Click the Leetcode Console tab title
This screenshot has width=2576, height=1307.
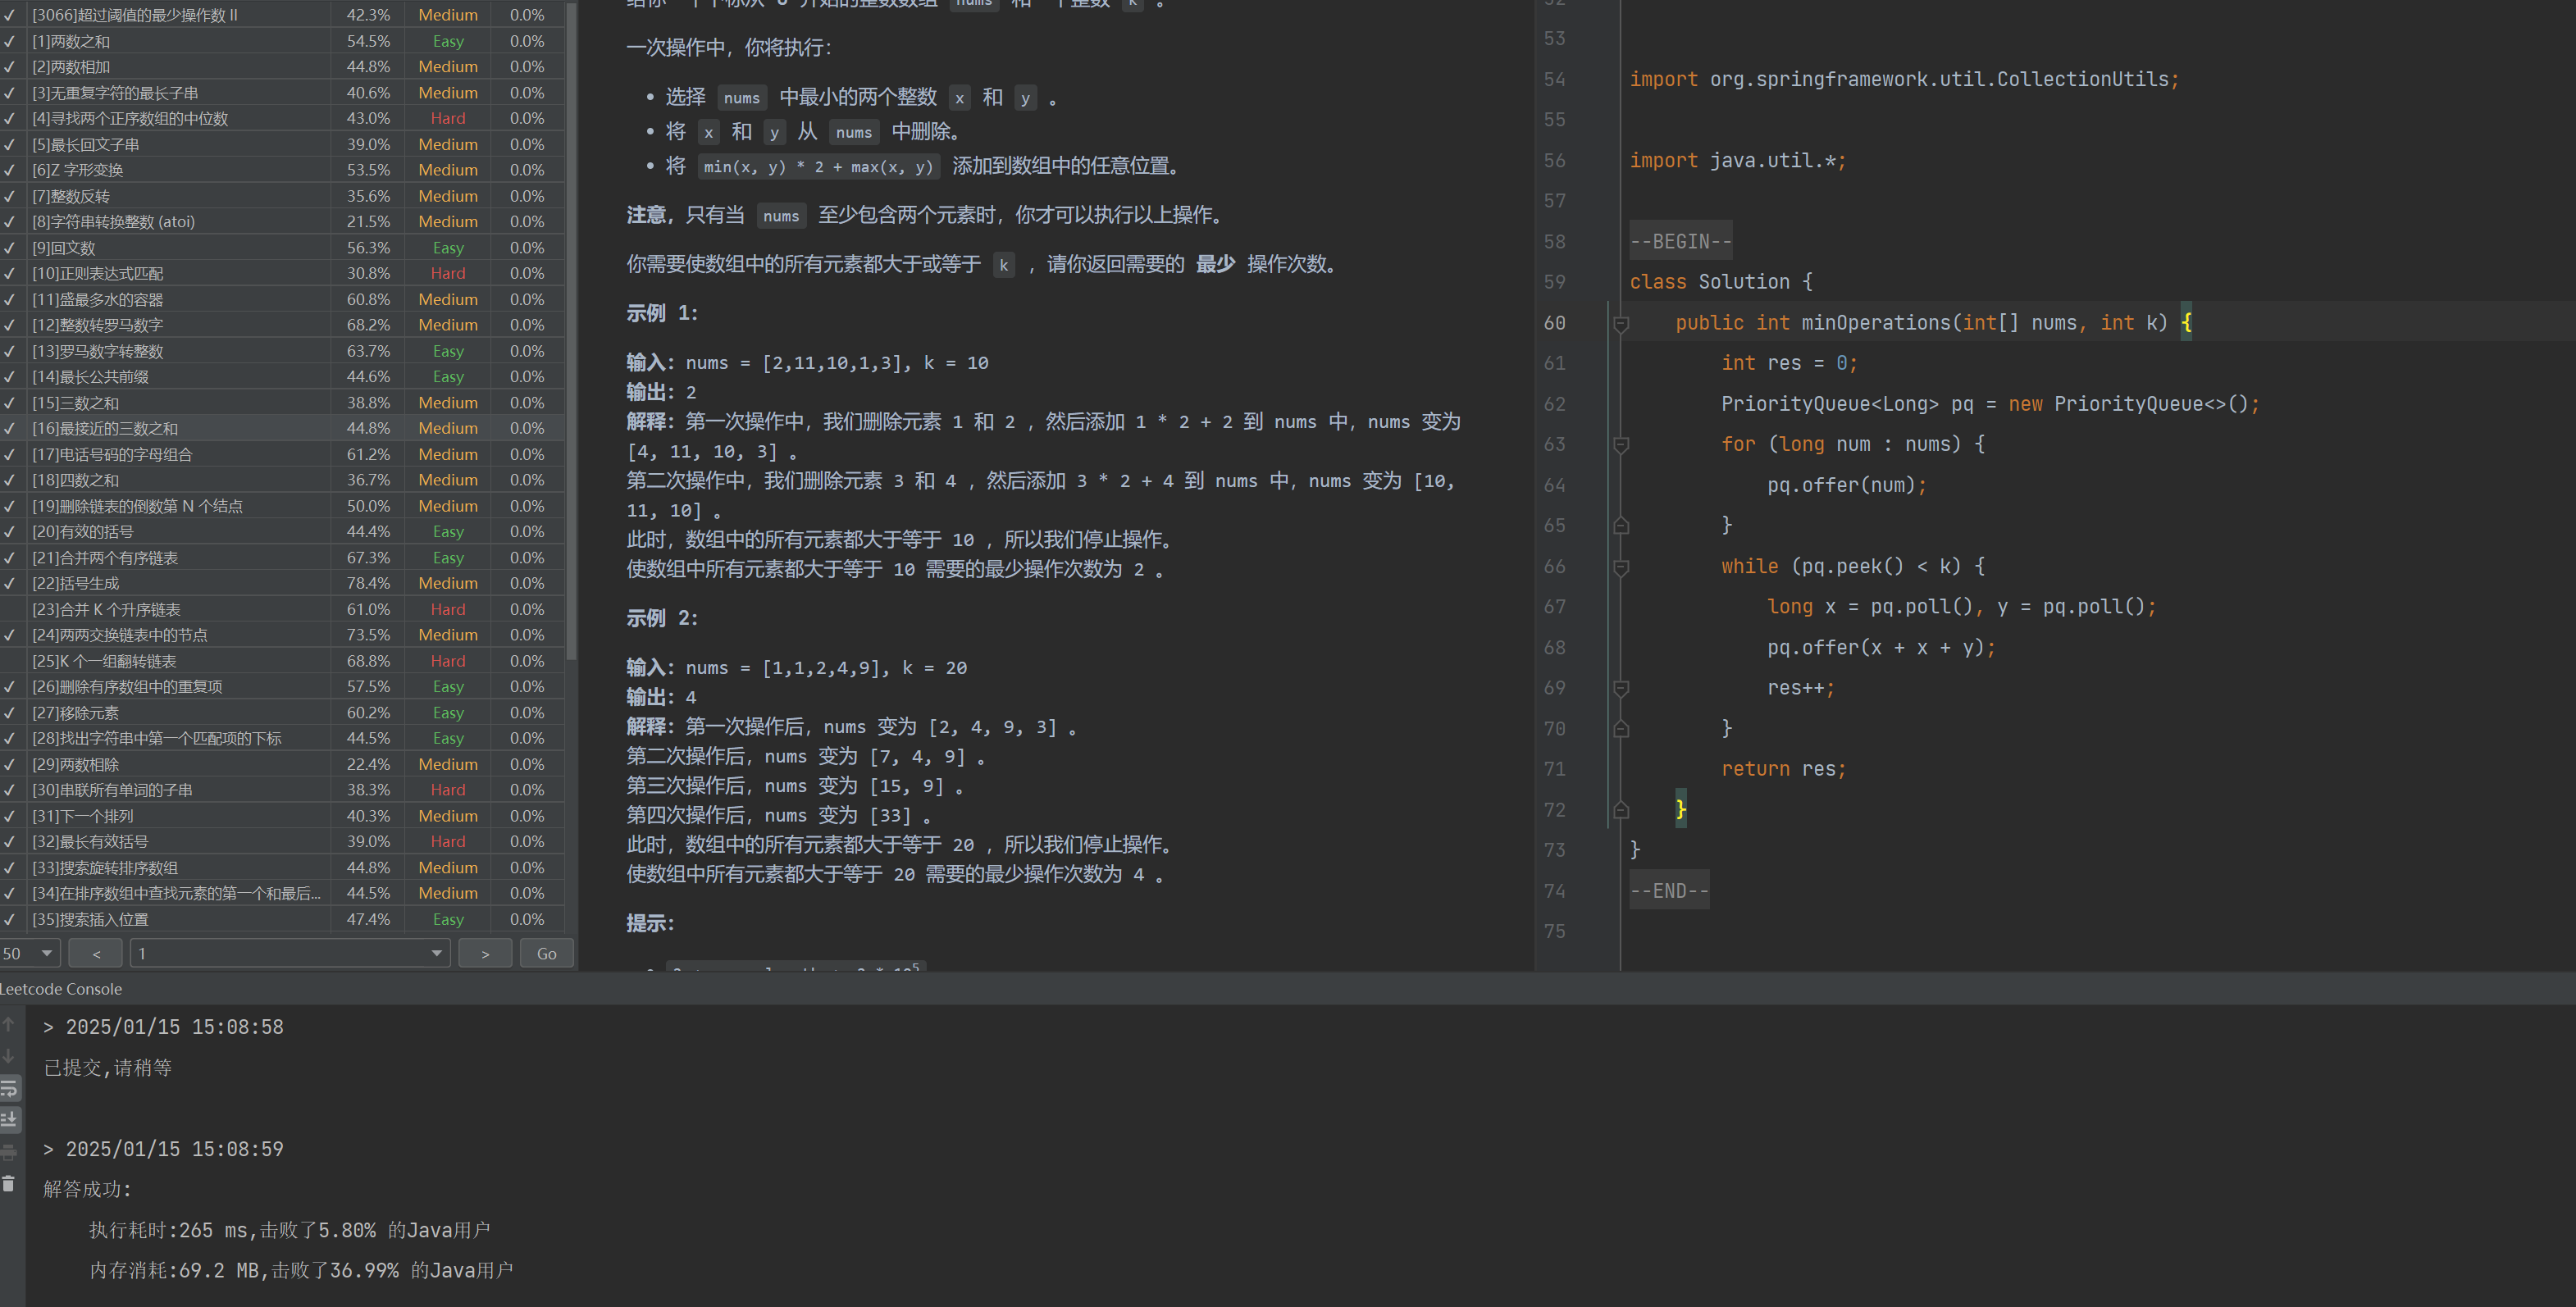(x=61, y=989)
